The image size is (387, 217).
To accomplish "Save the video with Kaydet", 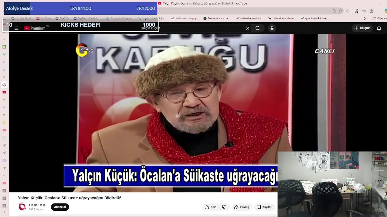I will tap(264, 207).
